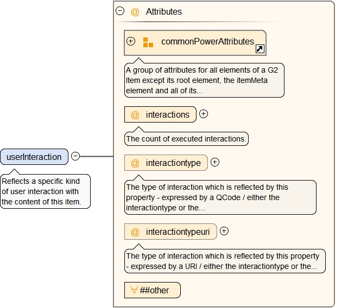Viewport: 348px width, 308px height.
Task: Click the orange commonPowerAttributes group icon
Action: pyautogui.click(x=148, y=42)
